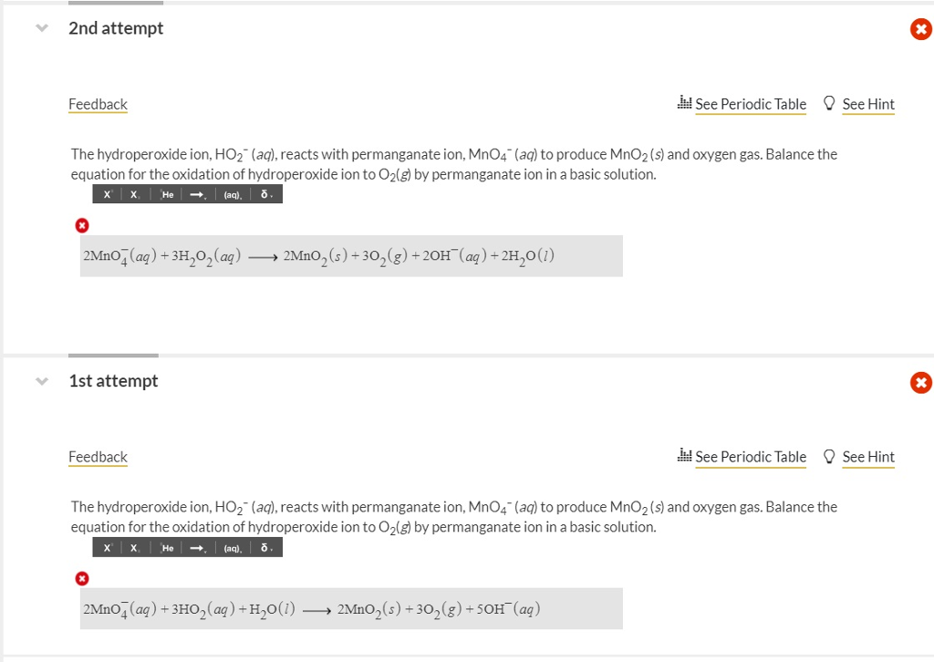Click red incorrect icon beside 2nd attempt header
The image size is (934, 662).
coord(920,30)
